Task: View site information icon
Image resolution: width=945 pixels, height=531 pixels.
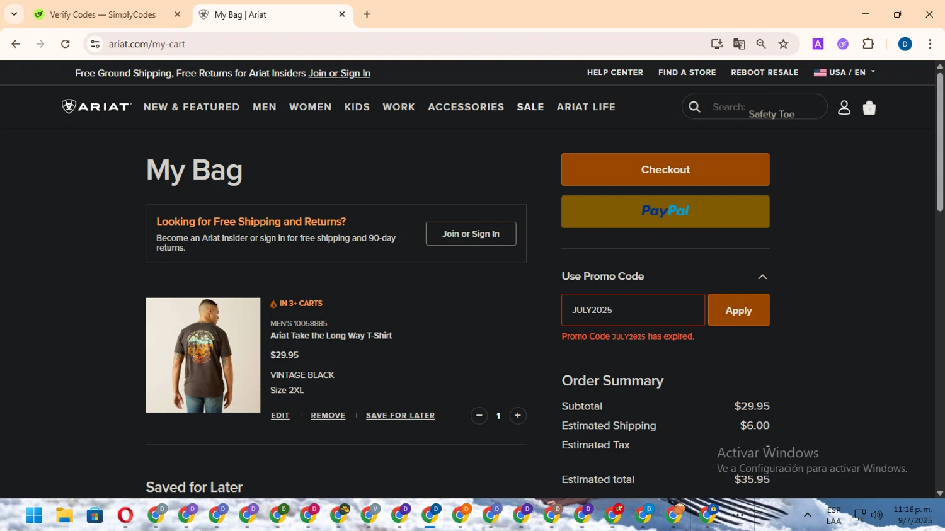Action: [95, 44]
